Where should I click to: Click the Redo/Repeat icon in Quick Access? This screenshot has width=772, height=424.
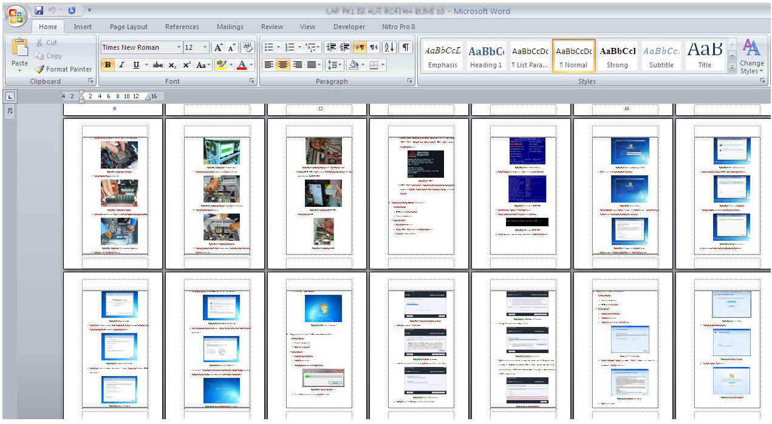click(72, 10)
